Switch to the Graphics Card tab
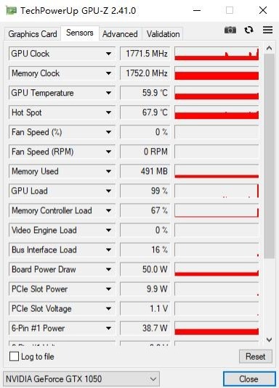 (x=33, y=34)
